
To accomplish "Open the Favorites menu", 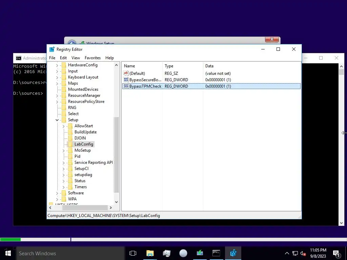I will (x=93, y=58).
